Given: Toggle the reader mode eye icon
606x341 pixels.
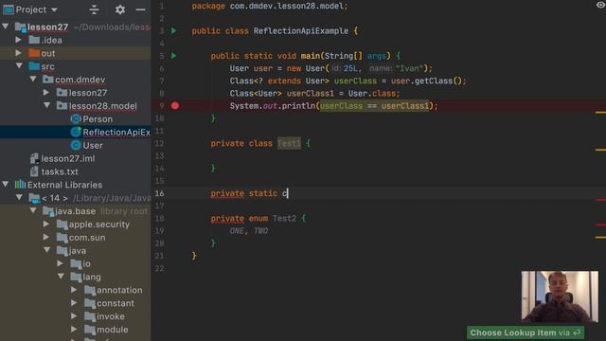Looking at the screenshot, I should (x=600, y=5).
